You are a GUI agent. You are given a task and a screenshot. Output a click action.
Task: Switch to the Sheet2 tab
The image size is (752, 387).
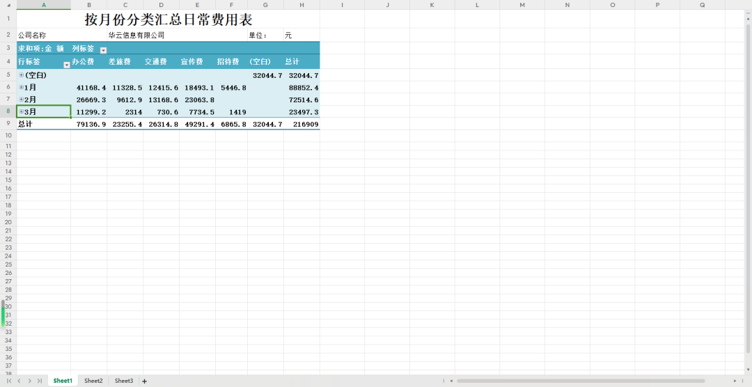click(x=93, y=381)
